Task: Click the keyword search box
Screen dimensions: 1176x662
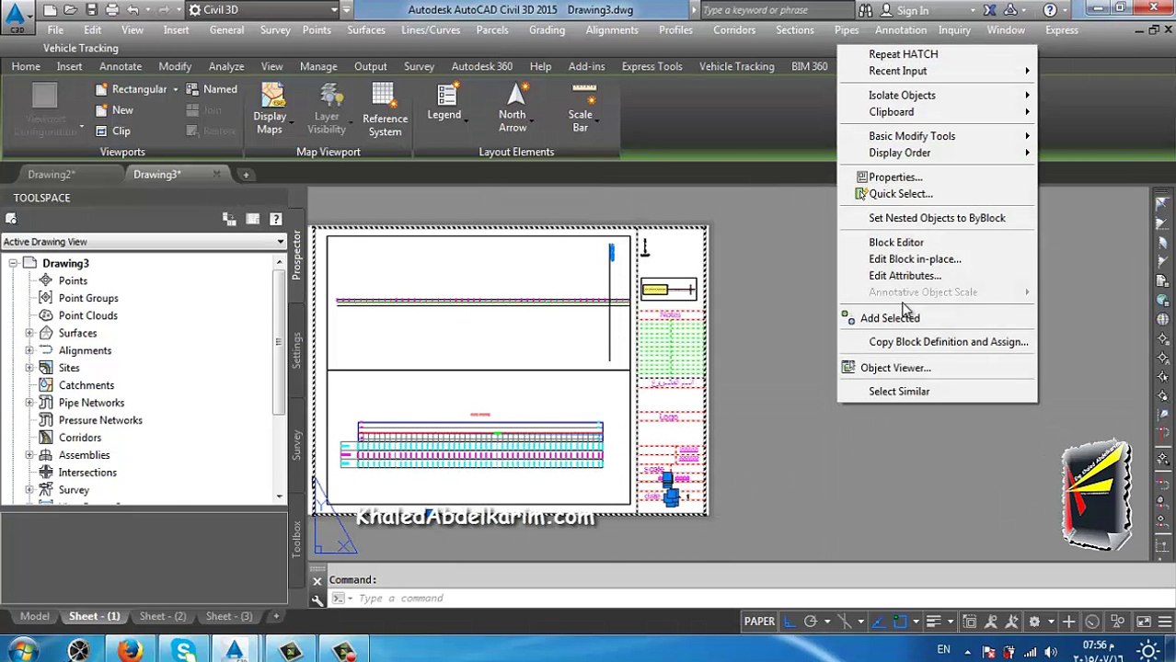Action: (x=777, y=10)
